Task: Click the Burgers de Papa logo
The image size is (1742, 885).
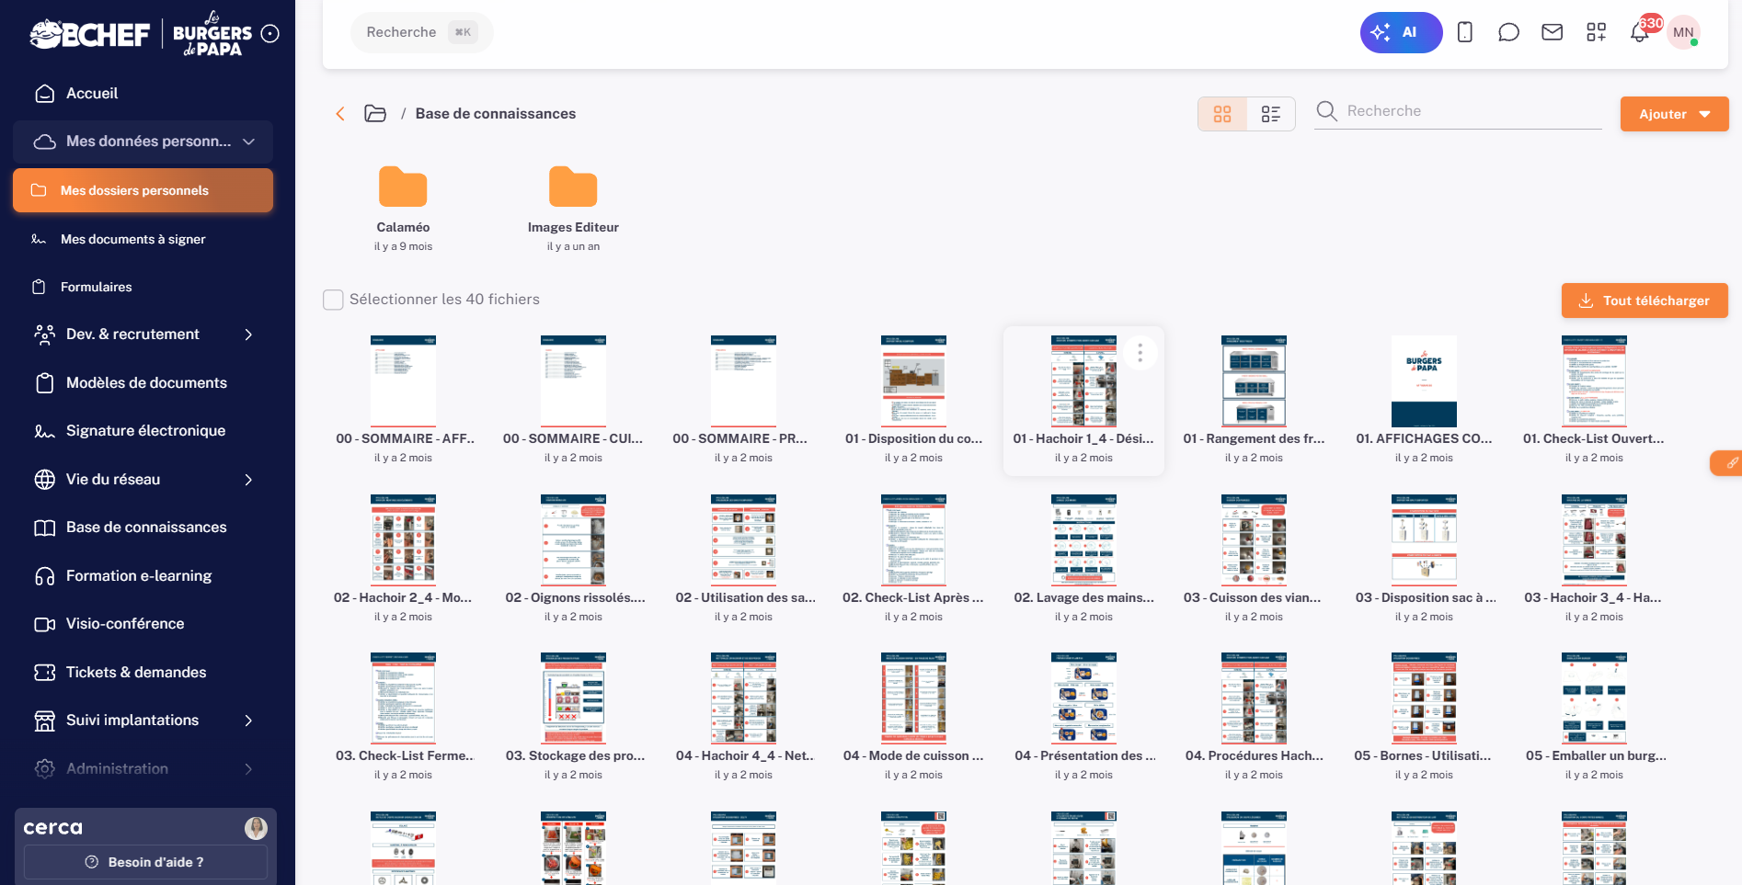Action: [212, 34]
